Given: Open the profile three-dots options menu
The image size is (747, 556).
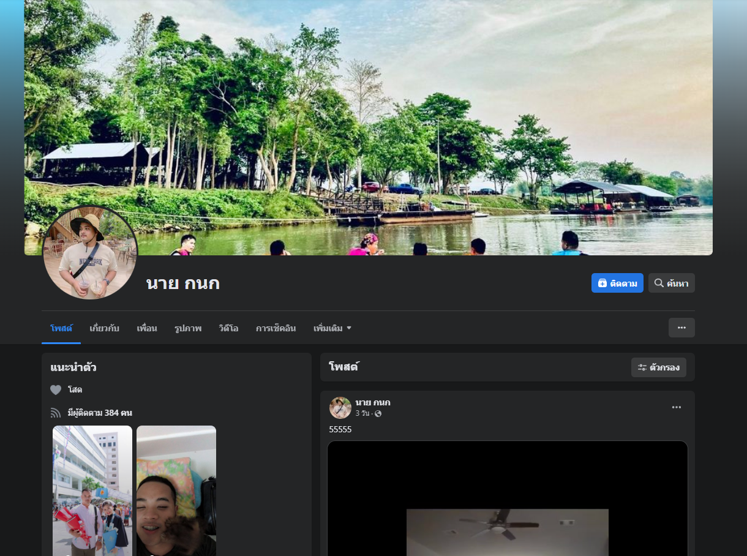Looking at the screenshot, I should tap(681, 328).
